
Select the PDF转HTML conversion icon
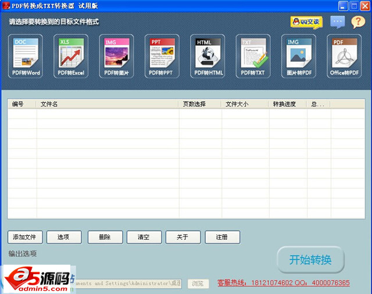click(x=208, y=56)
